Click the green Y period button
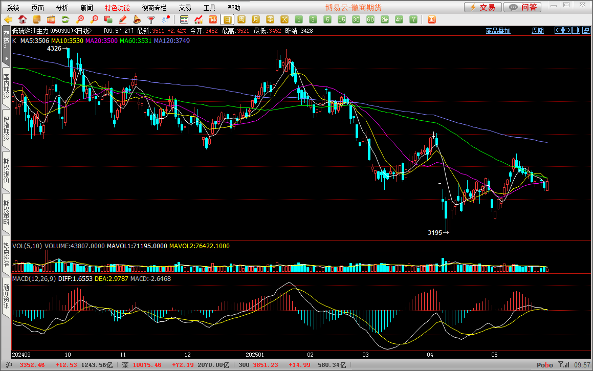This screenshot has width=593, height=371. [x=413, y=19]
